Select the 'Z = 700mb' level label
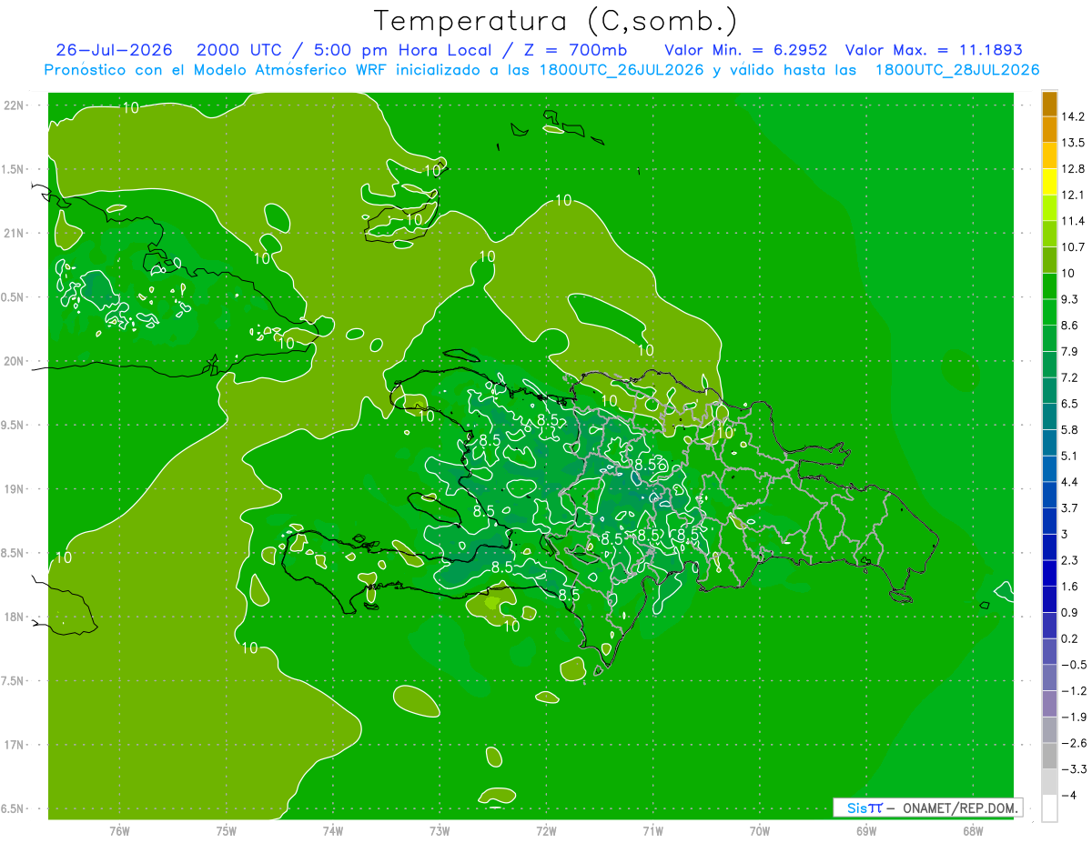Screen dimensions: 1092x843 (571, 50)
